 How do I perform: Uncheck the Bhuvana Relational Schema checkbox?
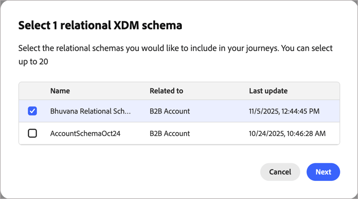coord(32,111)
